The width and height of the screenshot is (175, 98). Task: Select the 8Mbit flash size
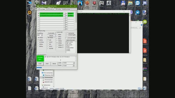point(57,39)
